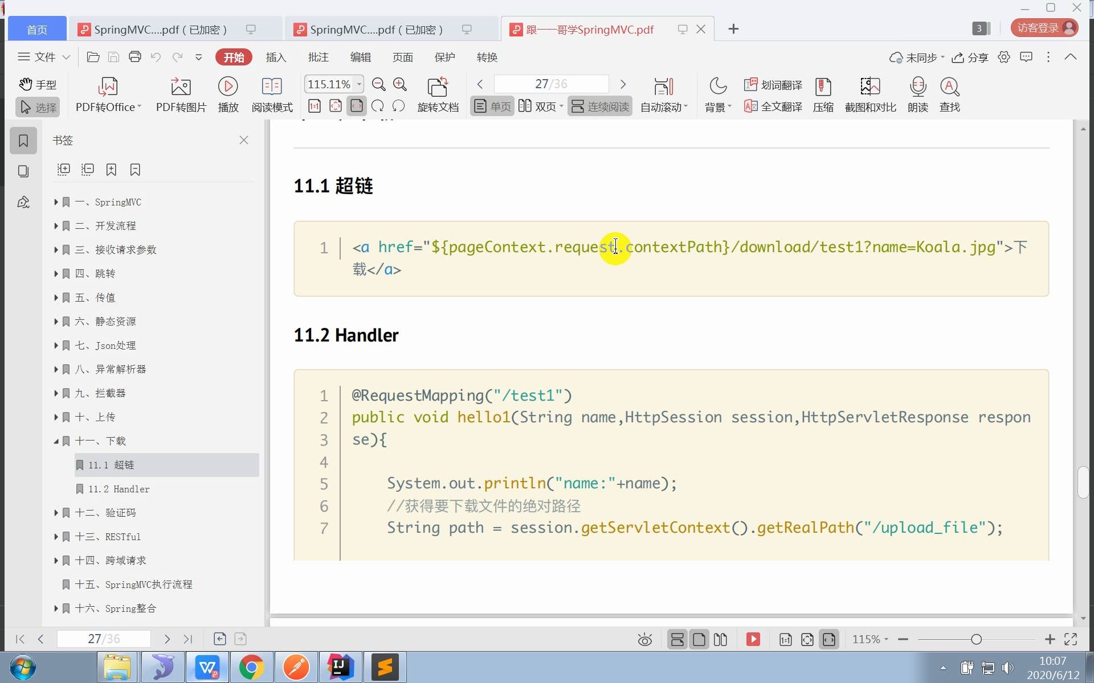This screenshot has height=683, width=1094.
Task: Click 压缩 compress PDF icon
Action: coord(823,94)
